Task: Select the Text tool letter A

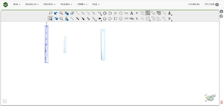Action: click(132, 13)
